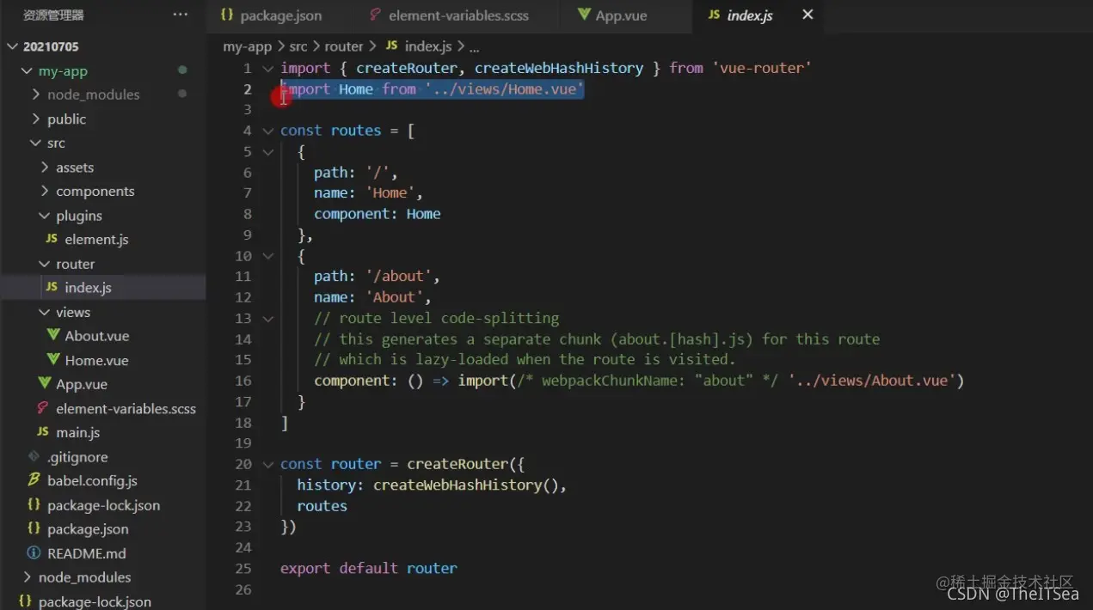Click the breadcrumb trailing ellipsis
The height and width of the screenshot is (610, 1093).
point(475,47)
